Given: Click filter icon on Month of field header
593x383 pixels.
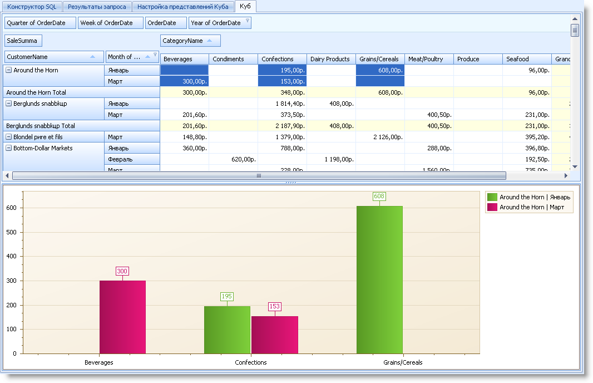Looking at the screenshot, I should point(155,55).
